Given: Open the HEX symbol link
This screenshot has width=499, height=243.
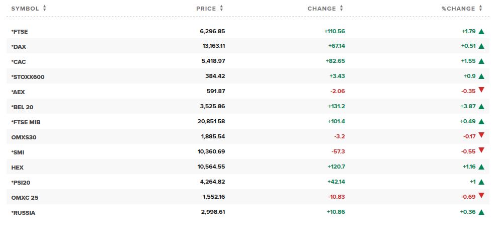Looking at the screenshot, I should tap(18, 168).
